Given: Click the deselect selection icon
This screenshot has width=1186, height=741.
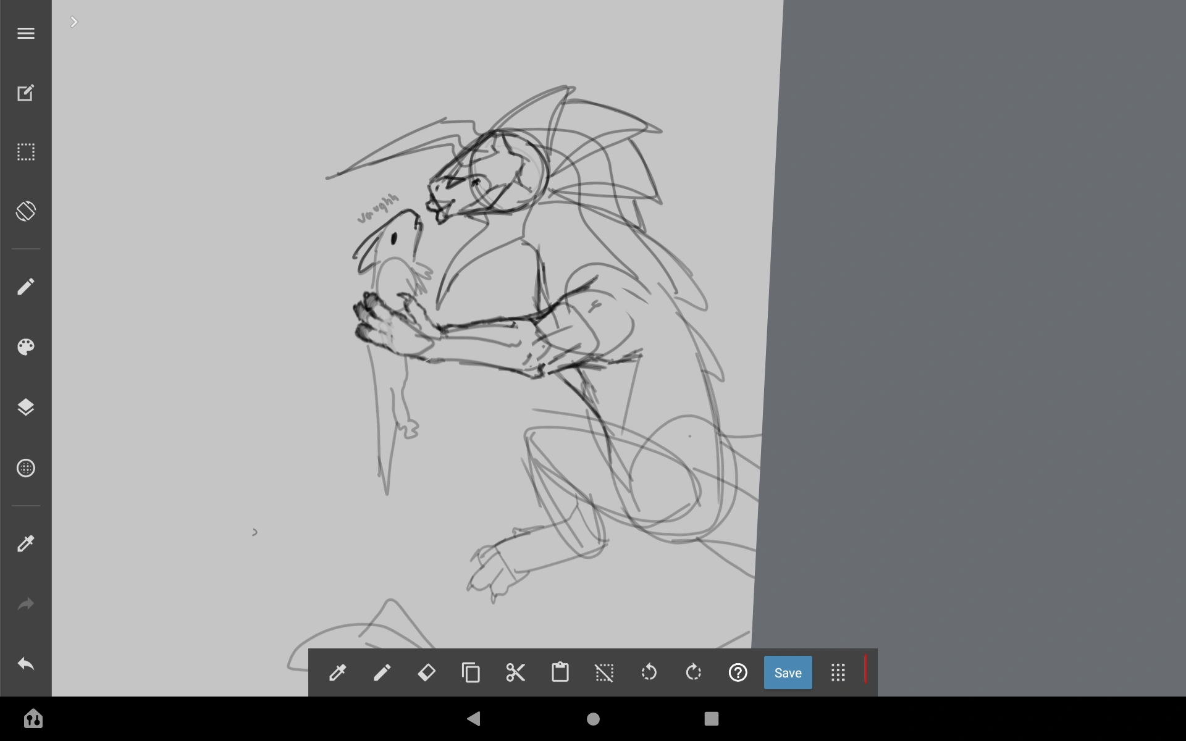Looking at the screenshot, I should (604, 672).
